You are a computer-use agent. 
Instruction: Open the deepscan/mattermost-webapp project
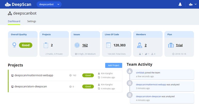click(x=34, y=75)
